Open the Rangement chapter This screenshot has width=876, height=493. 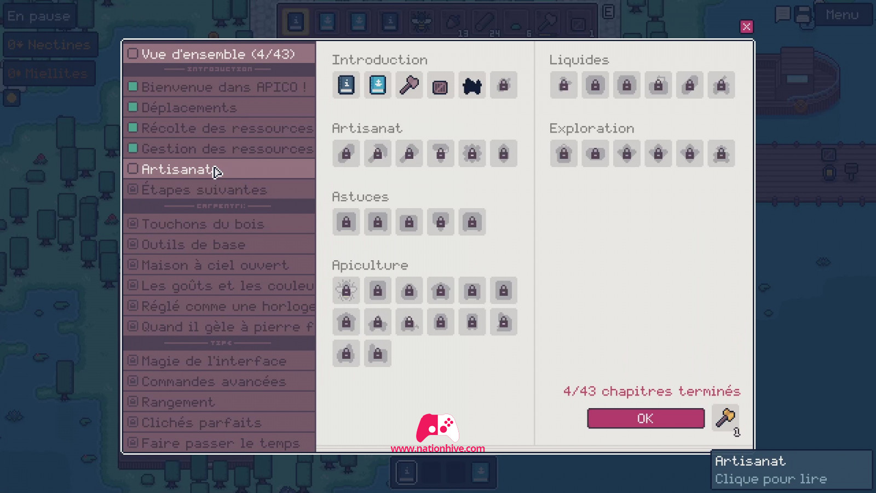tap(220, 402)
